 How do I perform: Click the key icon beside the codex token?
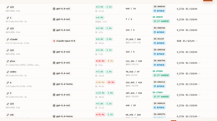coord(8,72)
